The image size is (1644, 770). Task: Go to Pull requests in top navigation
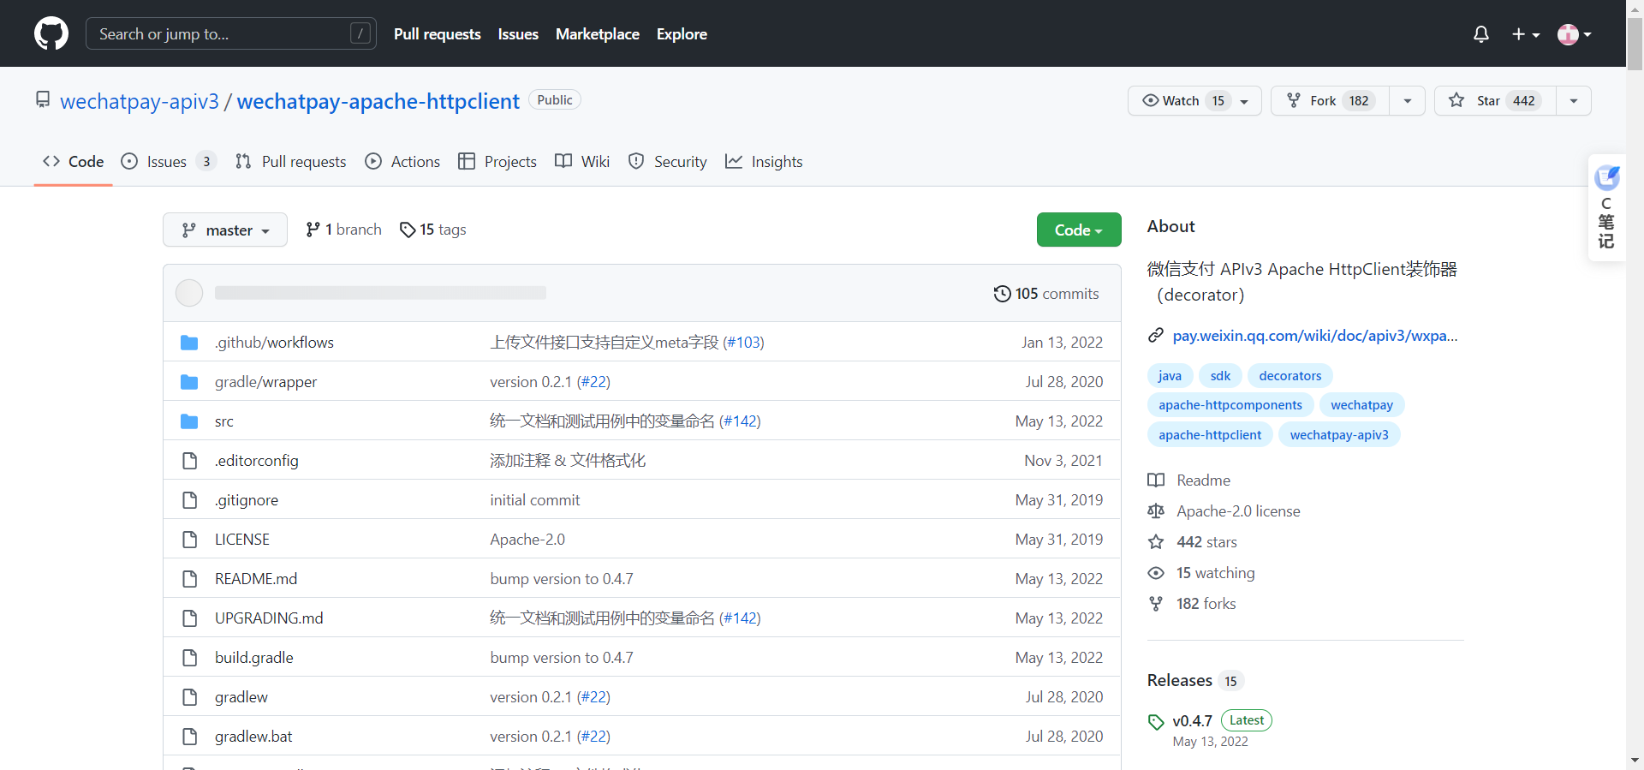[x=437, y=34]
